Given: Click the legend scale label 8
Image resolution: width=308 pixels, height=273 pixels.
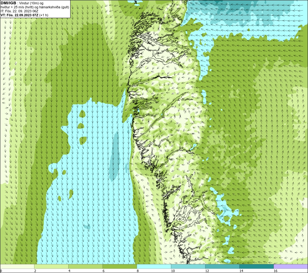Looking at the screenshot, I should pos(138,271).
